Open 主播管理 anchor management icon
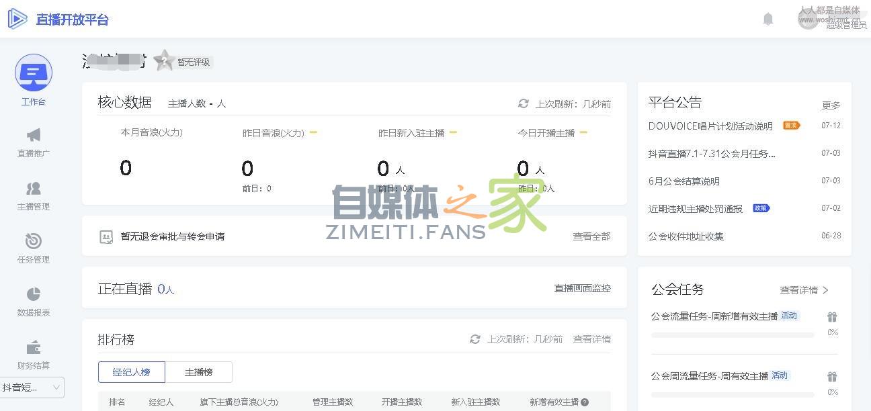 [33, 188]
